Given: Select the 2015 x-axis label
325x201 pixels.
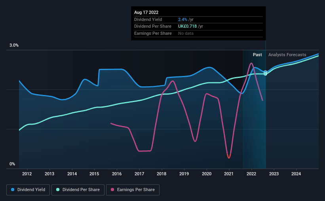Looking at the screenshot, I should [x=94, y=174].
